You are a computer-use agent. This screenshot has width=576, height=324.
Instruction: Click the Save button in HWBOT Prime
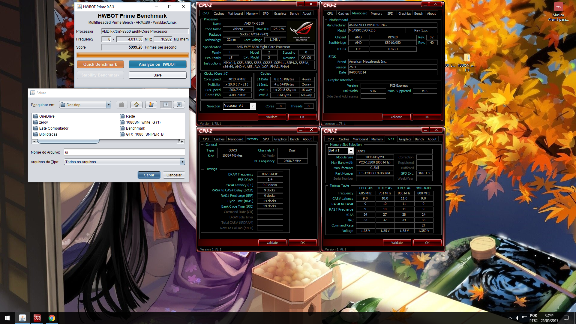[157, 75]
